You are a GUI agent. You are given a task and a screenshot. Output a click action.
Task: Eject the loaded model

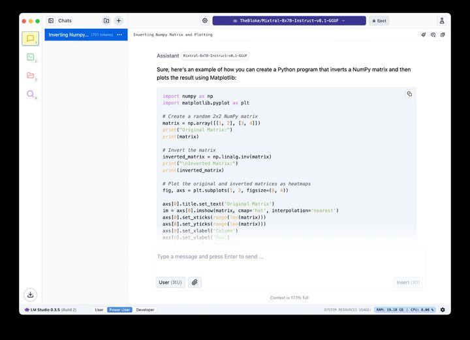(x=379, y=21)
